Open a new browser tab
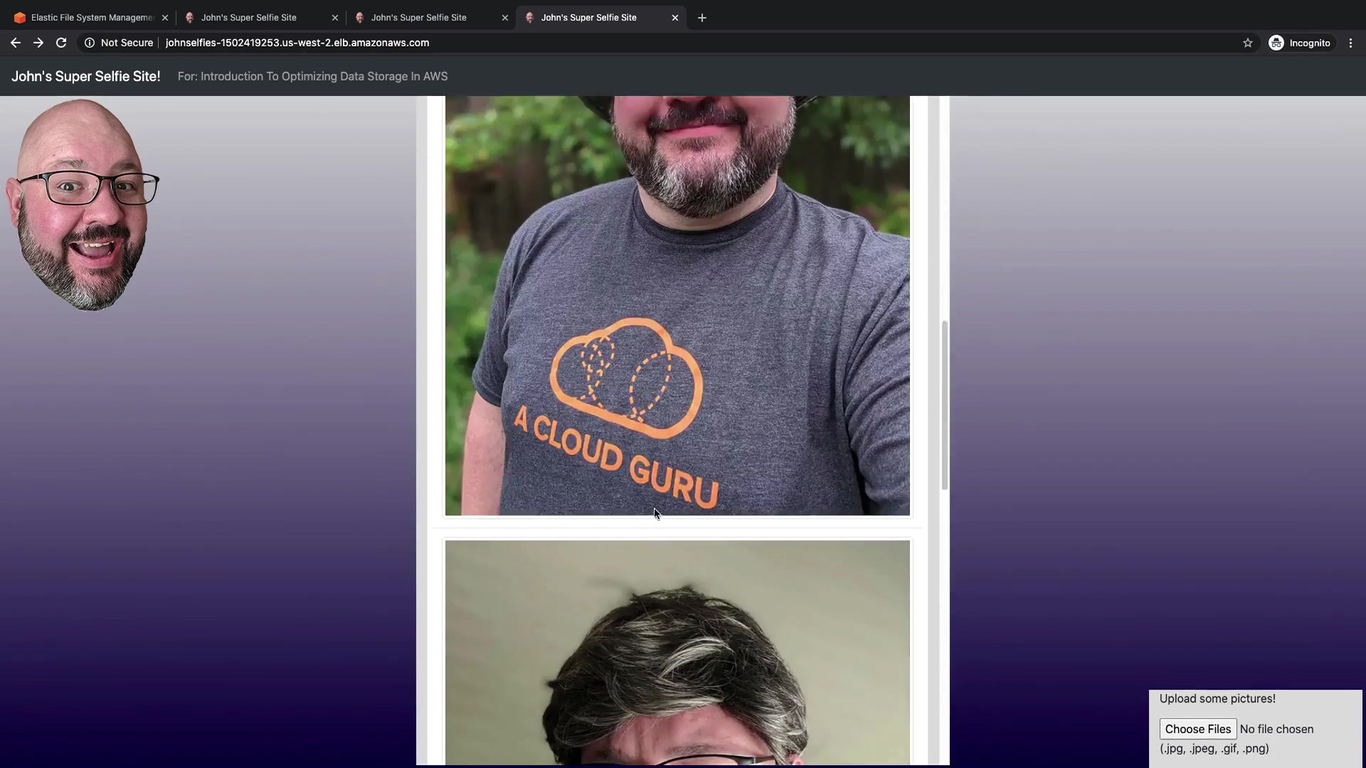Image resolution: width=1366 pixels, height=768 pixels. click(x=702, y=18)
